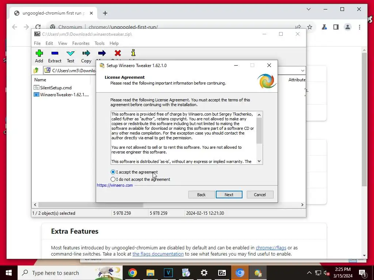
Task: Open the Chromium experiments flask icon
Action: 324,27
